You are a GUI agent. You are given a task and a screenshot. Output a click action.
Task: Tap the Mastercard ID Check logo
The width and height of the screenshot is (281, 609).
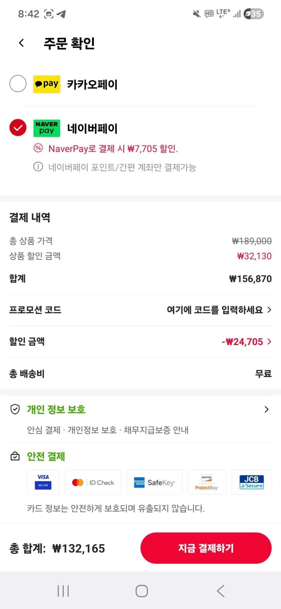tap(93, 482)
